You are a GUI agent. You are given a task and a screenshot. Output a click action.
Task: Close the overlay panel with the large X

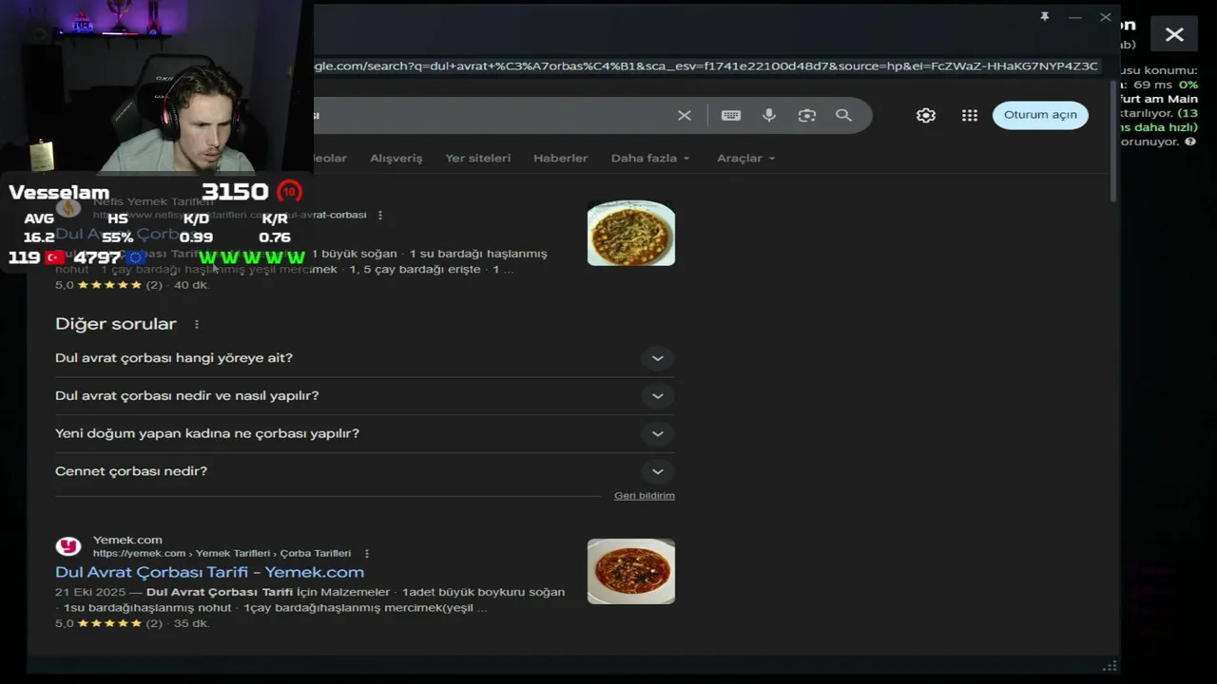point(1174,35)
